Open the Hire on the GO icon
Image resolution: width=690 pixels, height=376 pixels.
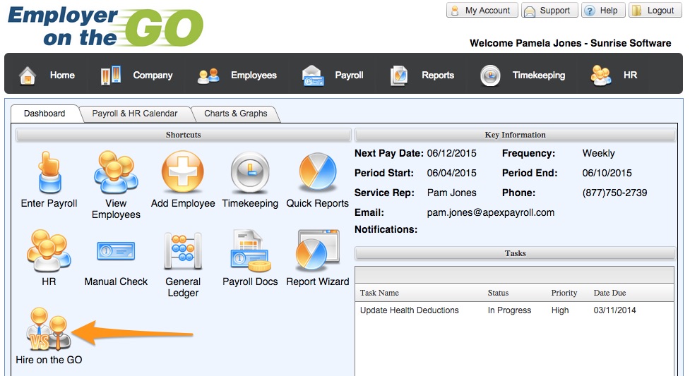pos(49,329)
